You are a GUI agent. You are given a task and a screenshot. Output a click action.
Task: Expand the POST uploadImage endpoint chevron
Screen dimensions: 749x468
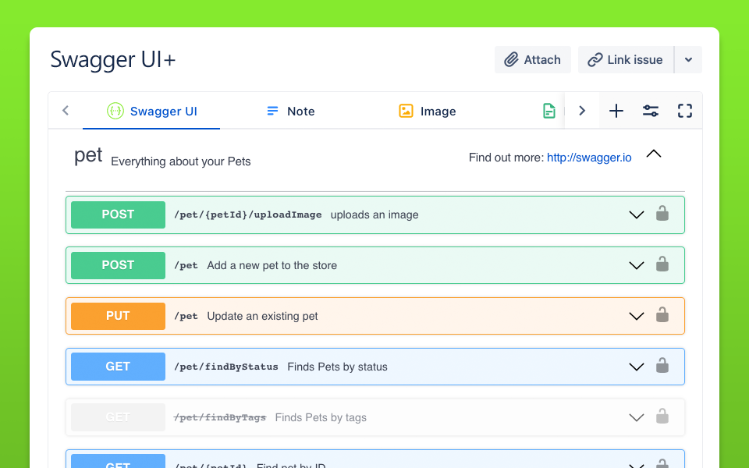tap(637, 214)
